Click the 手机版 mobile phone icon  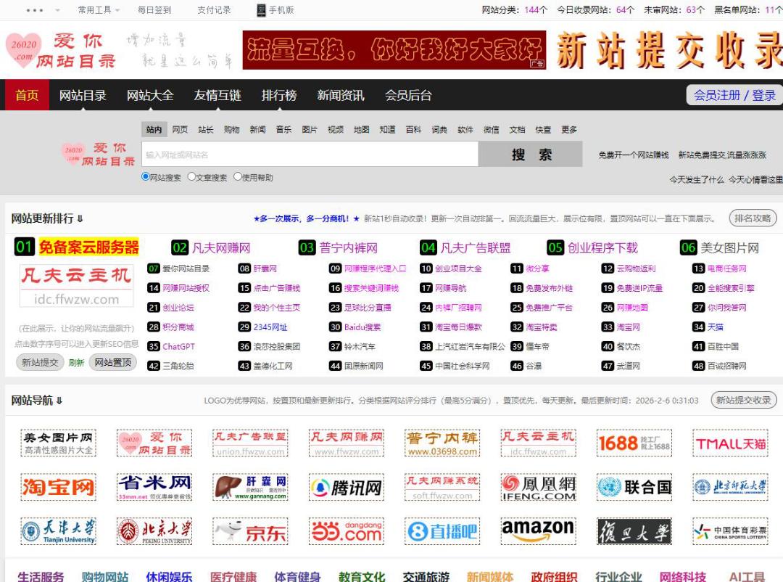(261, 10)
